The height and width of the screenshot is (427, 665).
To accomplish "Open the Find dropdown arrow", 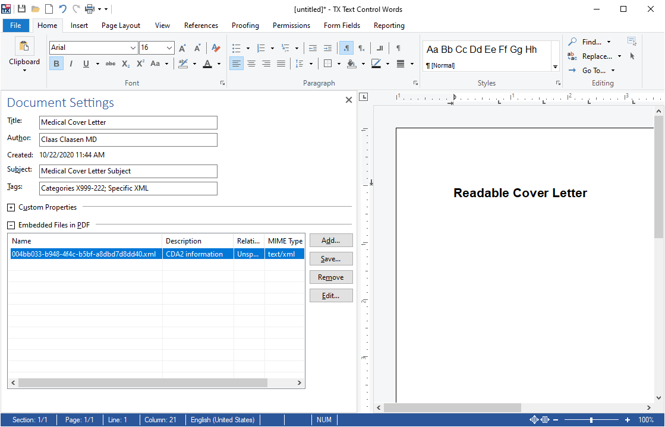I will pos(609,42).
